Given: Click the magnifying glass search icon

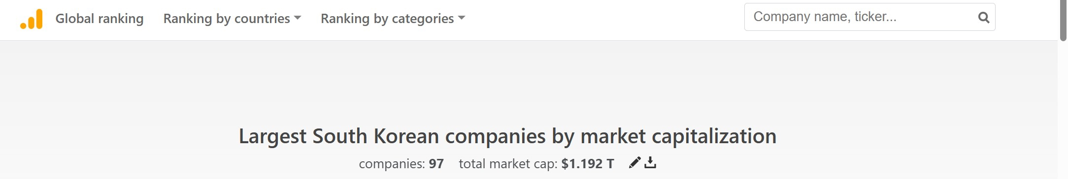Looking at the screenshot, I should (x=984, y=18).
